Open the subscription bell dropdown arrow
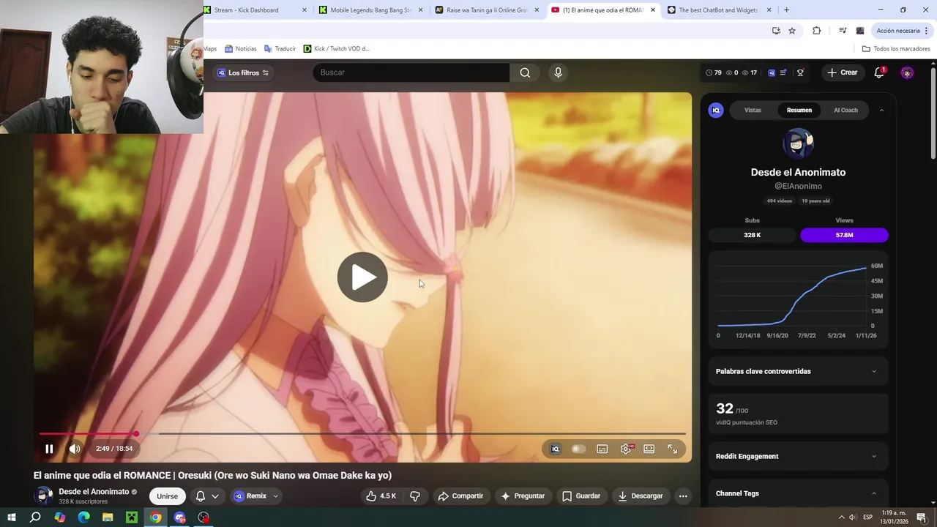The width and height of the screenshot is (937, 527). click(x=215, y=496)
